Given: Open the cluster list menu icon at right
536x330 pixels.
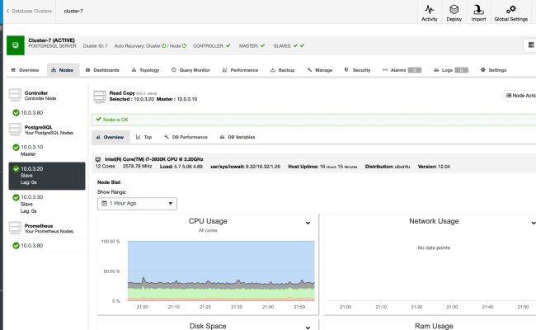Looking at the screenshot, I should [530, 45].
